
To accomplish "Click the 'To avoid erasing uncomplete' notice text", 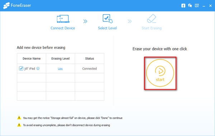I will point(66,125).
